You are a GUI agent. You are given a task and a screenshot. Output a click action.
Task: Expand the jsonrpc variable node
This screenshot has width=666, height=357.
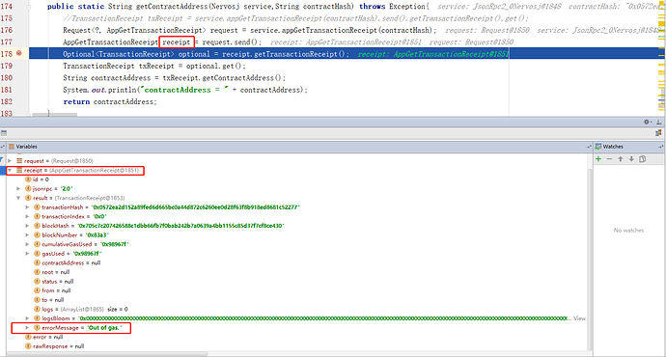[x=18, y=188]
